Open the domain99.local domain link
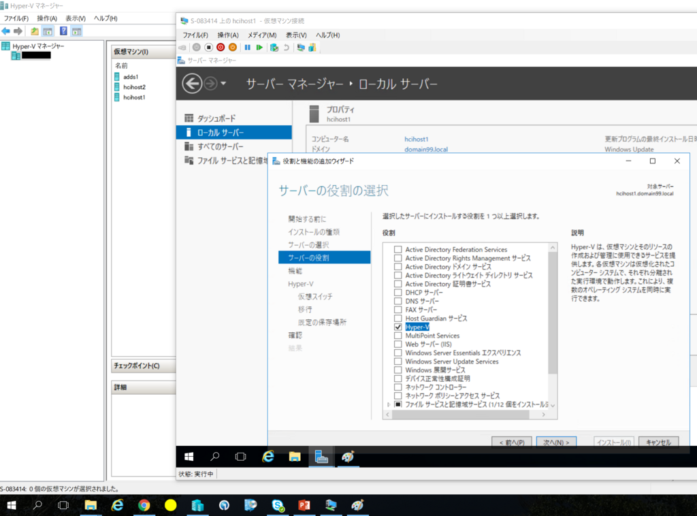This screenshot has width=697, height=516. pos(426,149)
